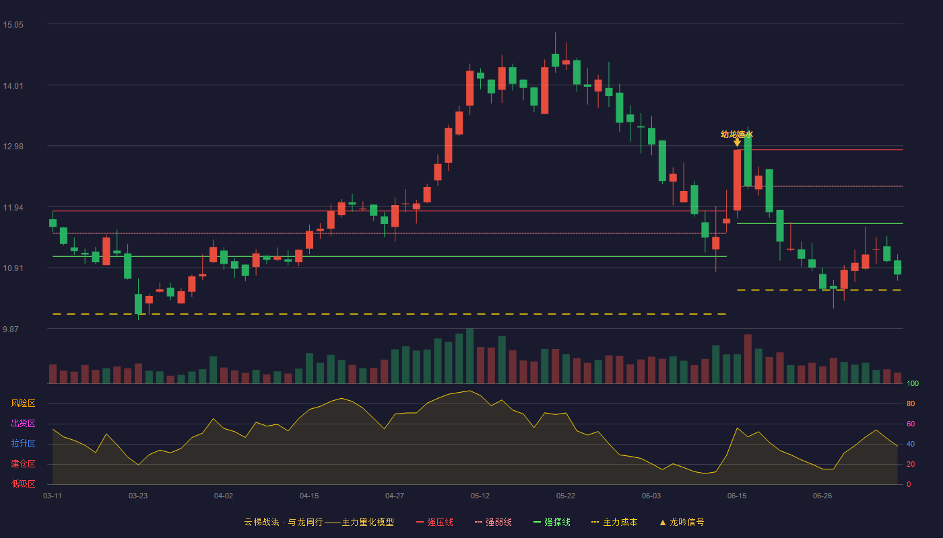Viewport: 943px width, 538px height.
Task: Toggle the 主力成本 legend series
Action: 614,522
